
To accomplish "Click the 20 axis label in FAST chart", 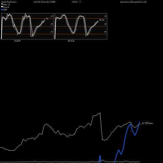I will tap(52, 32).
